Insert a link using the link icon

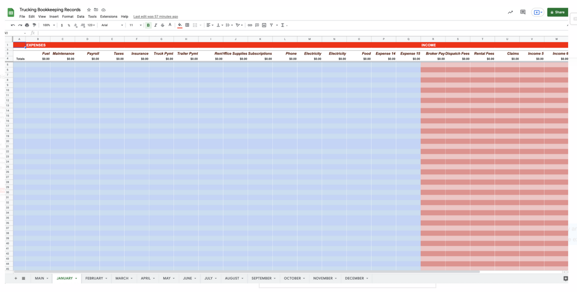coord(250,25)
